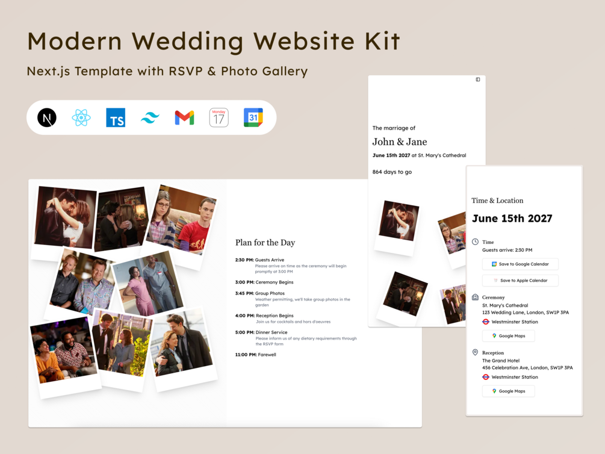The image size is (605, 454).
Task: Click '123 Wedding Lane, London, SW1P 3PA' address
Action: pos(526,313)
